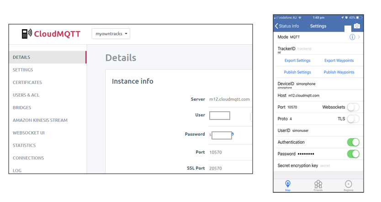
Task: Open SETTINGS in CloudMQTT sidebar
Action: tap(23, 70)
